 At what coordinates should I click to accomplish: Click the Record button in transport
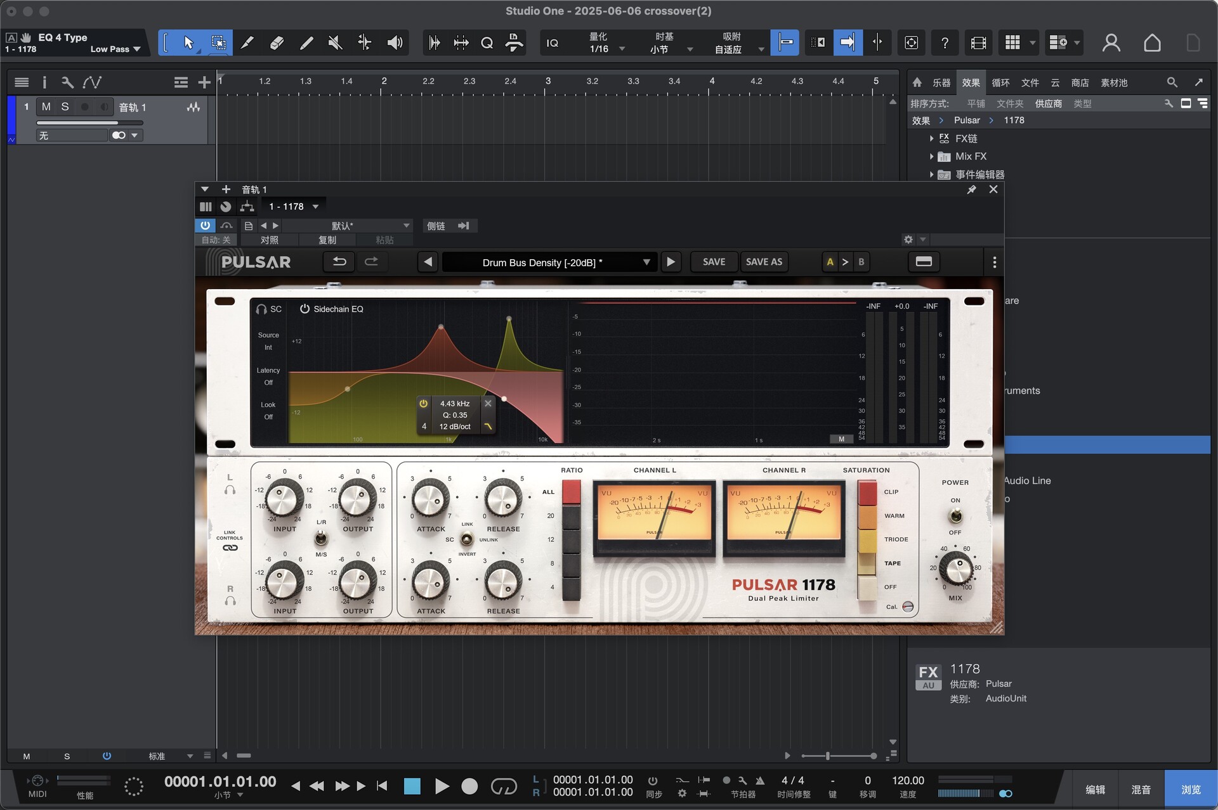tap(469, 787)
